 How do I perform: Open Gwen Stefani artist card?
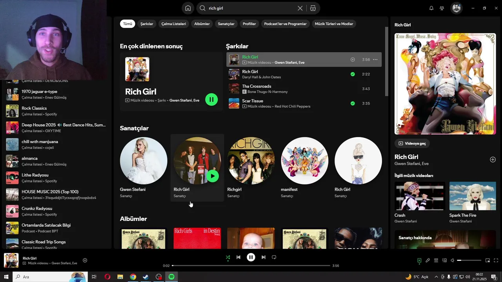click(x=144, y=168)
